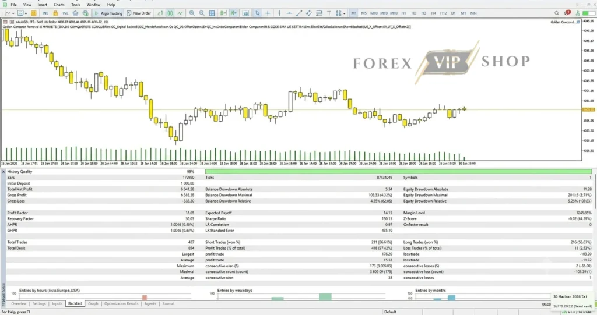Select the crosshair tool
Screen dimensions: 597x315
[268, 13]
